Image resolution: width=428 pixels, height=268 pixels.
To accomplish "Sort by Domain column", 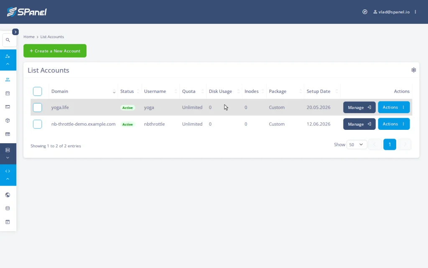I will coord(83,91).
